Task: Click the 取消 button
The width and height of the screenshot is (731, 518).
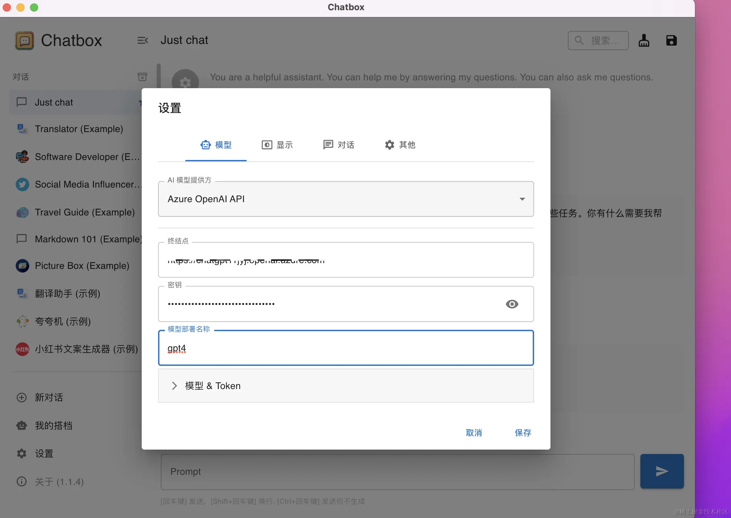Action: tap(474, 433)
